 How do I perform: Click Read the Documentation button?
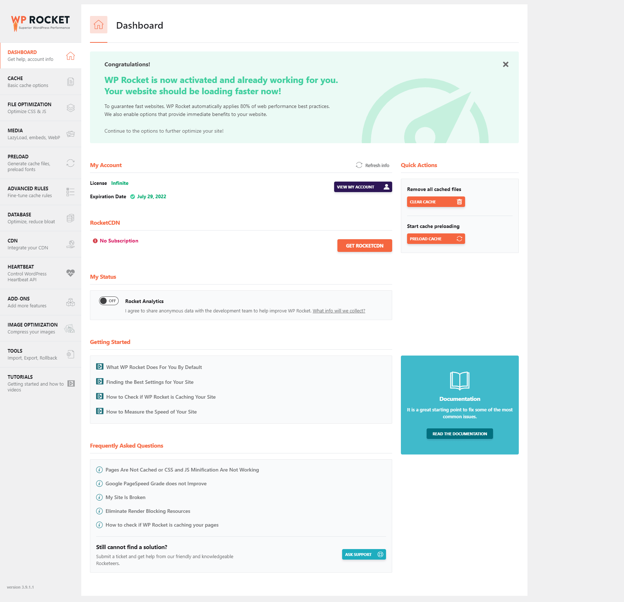pos(460,434)
